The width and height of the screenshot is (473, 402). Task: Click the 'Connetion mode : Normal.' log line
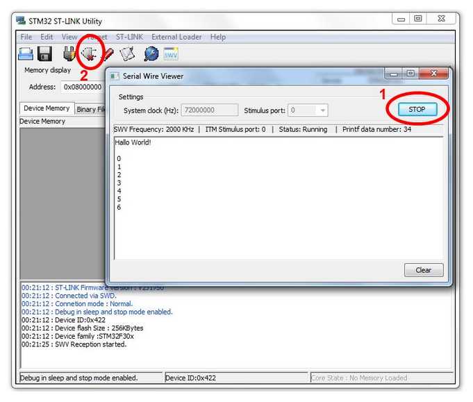click(77, 303)
